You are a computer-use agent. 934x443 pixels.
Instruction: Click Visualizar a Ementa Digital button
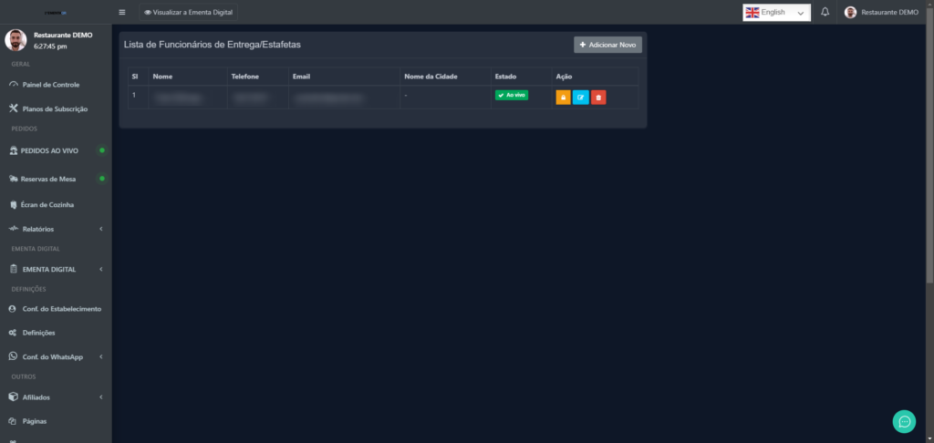pyautogui.click(x=188, y=13)
